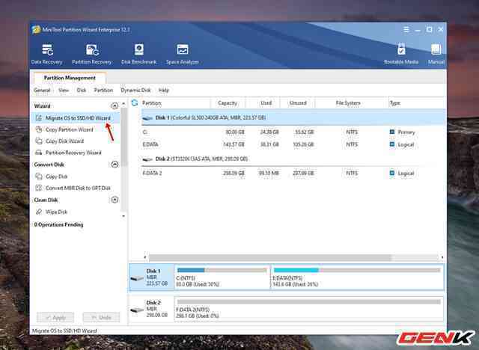
Task: Open the General menu
Action: pyautogui.click(x=42, y=90)
